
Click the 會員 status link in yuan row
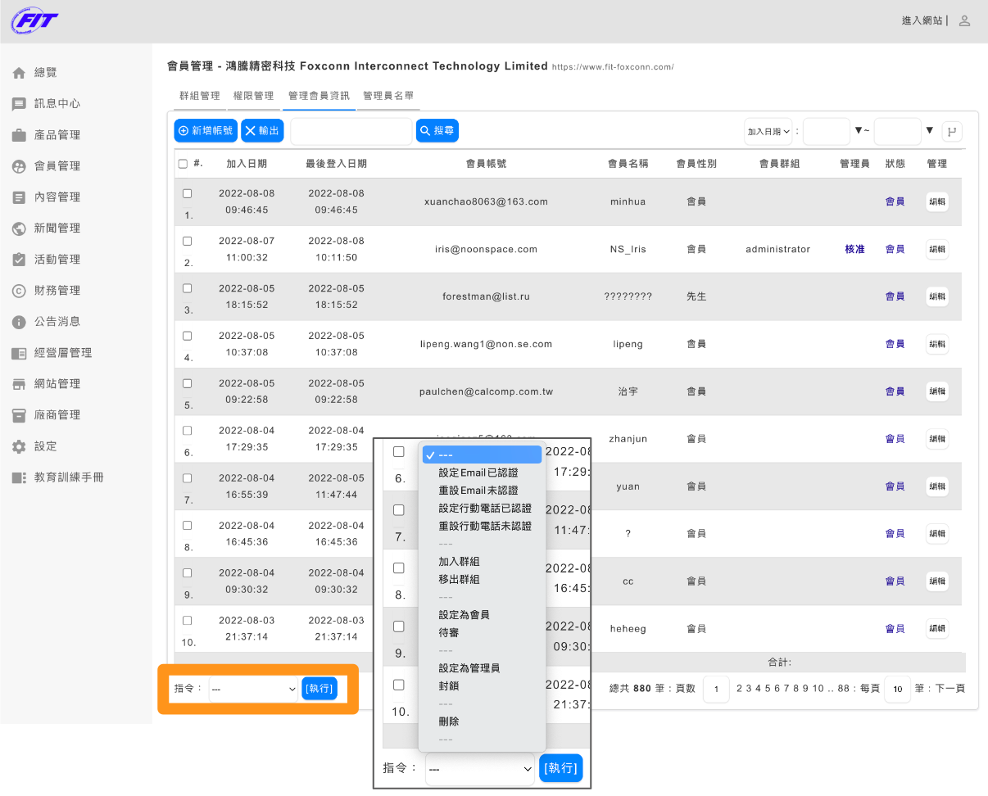tap(895, 486)
